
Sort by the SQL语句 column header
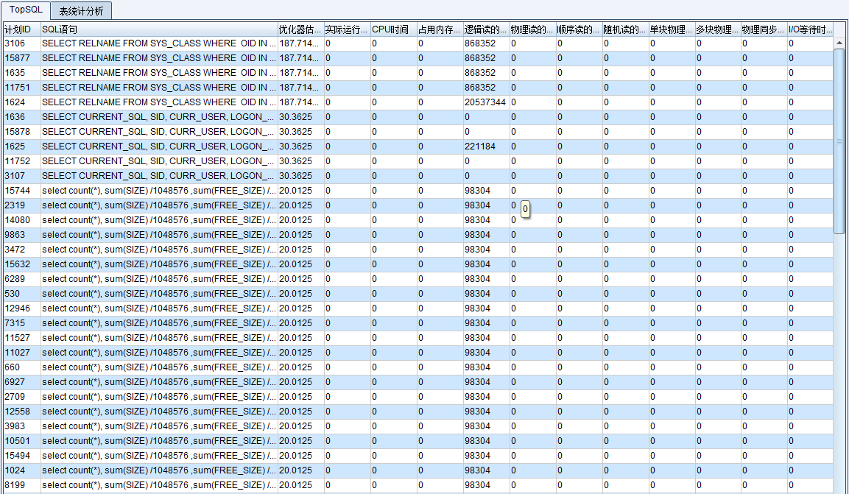158,29
